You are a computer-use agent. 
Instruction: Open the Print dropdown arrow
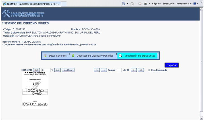tap(149, 4)
